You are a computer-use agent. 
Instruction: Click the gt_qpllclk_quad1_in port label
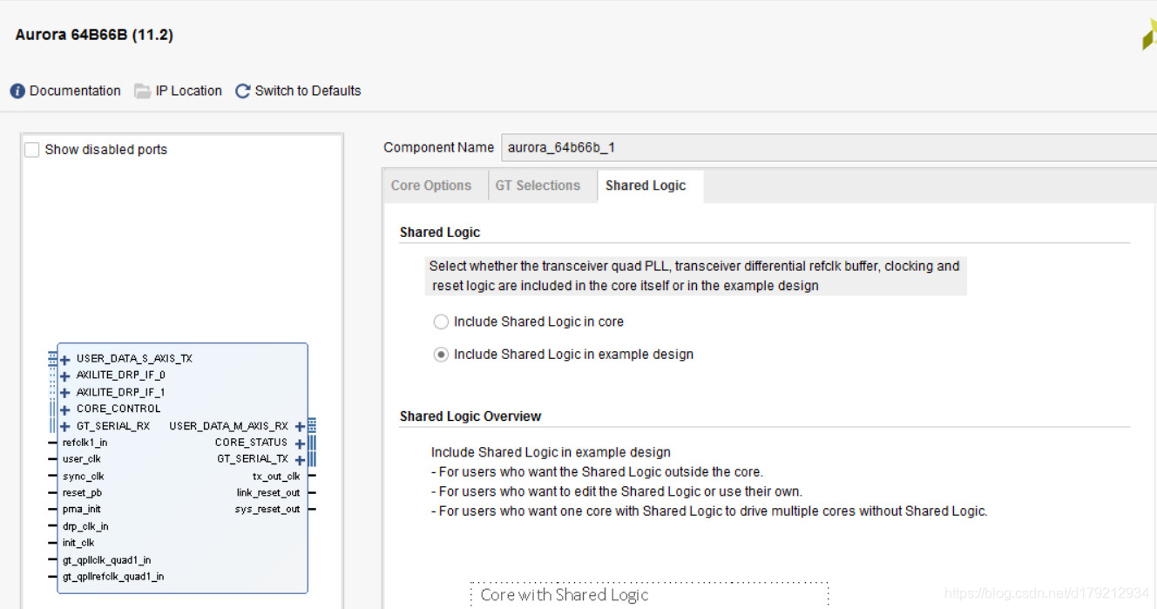coord(106,560)
